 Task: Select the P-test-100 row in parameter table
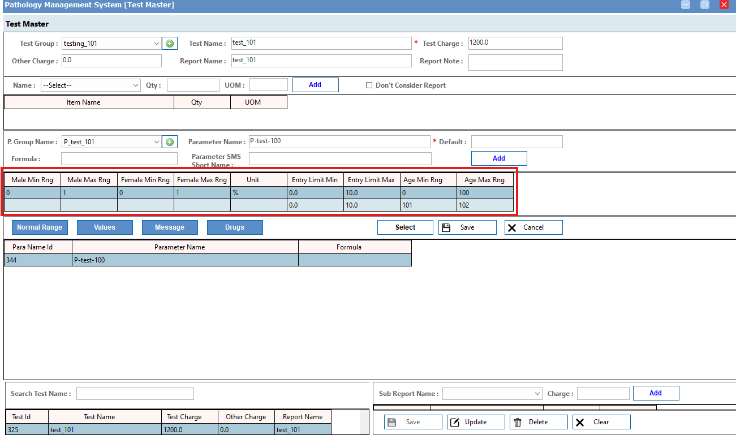pos(184,260)
